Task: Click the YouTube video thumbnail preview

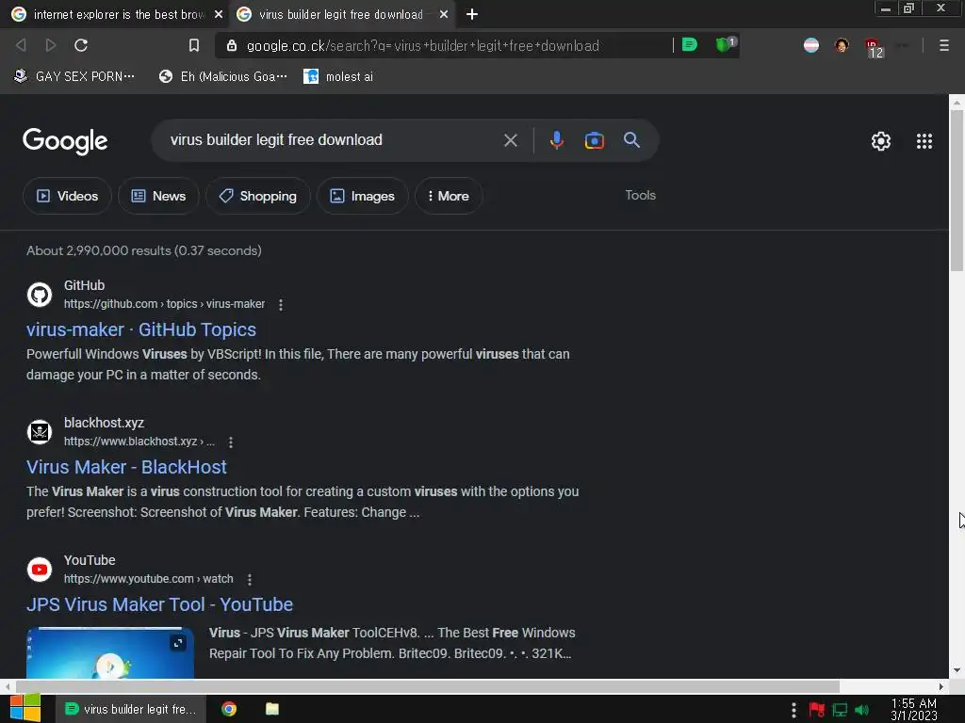Action: pos(110,653)
